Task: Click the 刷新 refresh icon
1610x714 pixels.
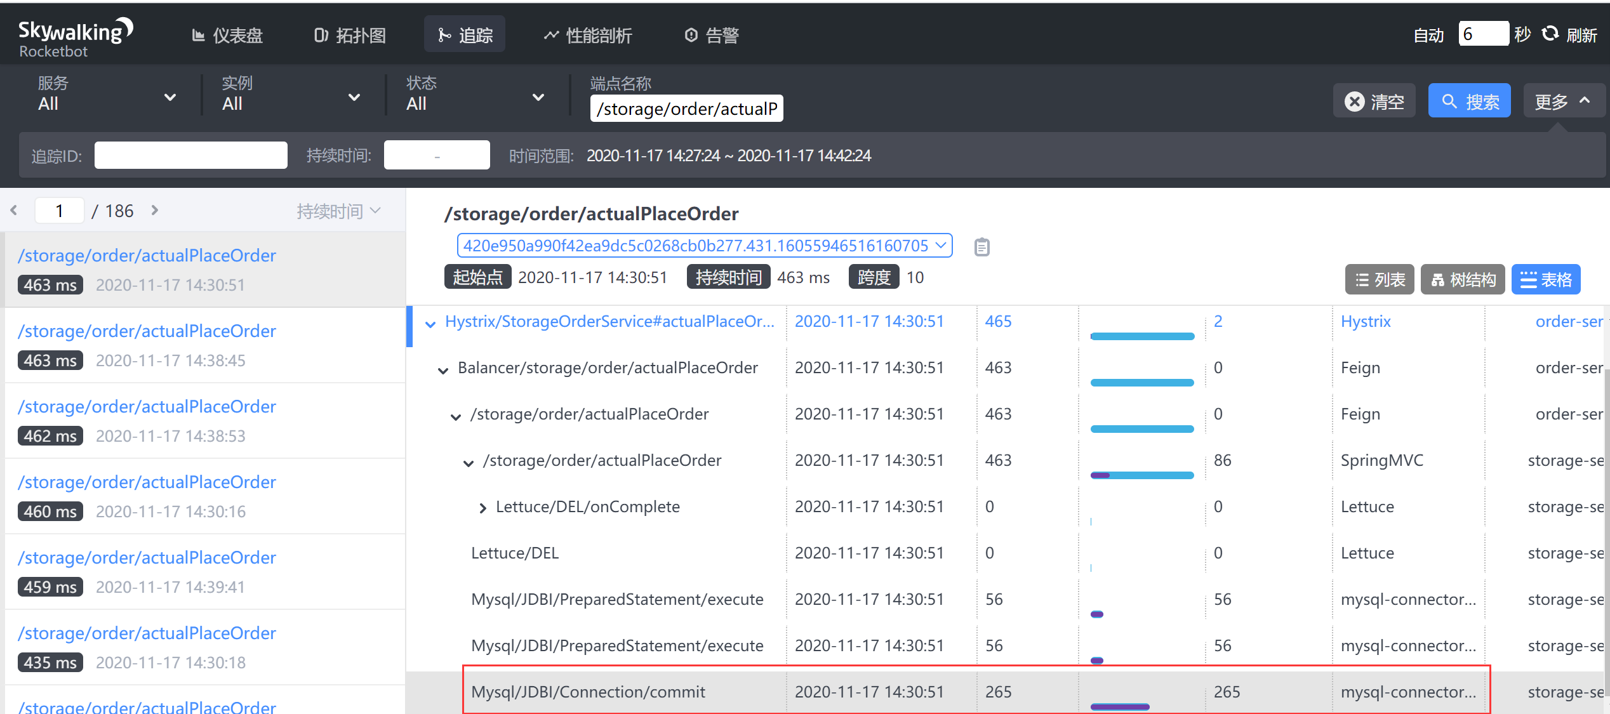Action: pyautogui.click(x=1550, y=34)
